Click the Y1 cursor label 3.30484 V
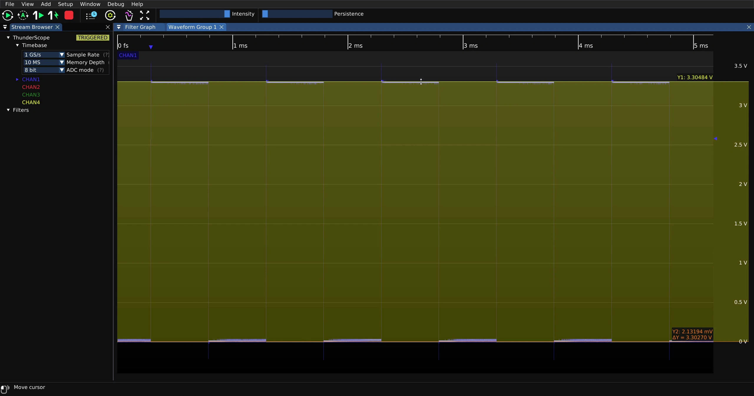The image size is (754, 396). click(x=695, y=77)
